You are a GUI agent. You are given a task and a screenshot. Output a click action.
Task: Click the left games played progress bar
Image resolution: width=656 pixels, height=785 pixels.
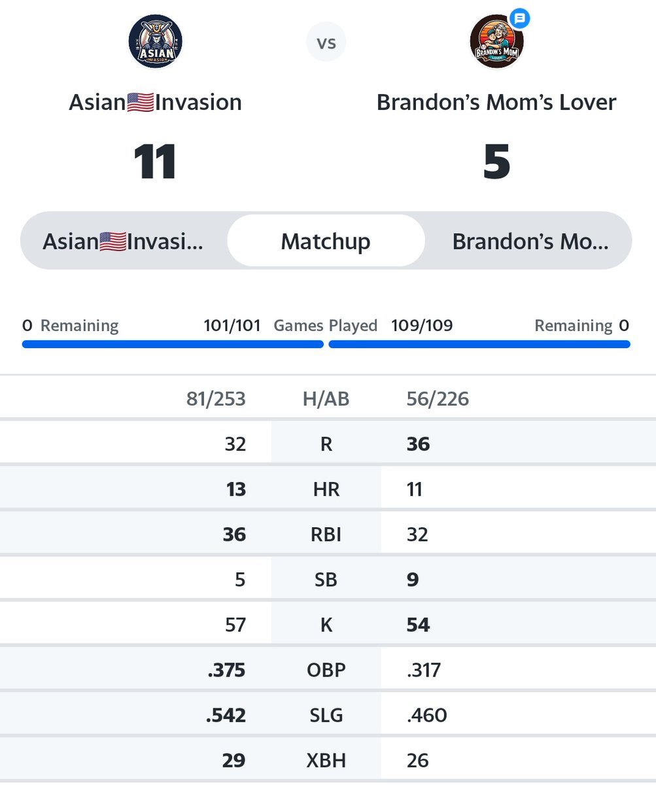click(173, 344)
